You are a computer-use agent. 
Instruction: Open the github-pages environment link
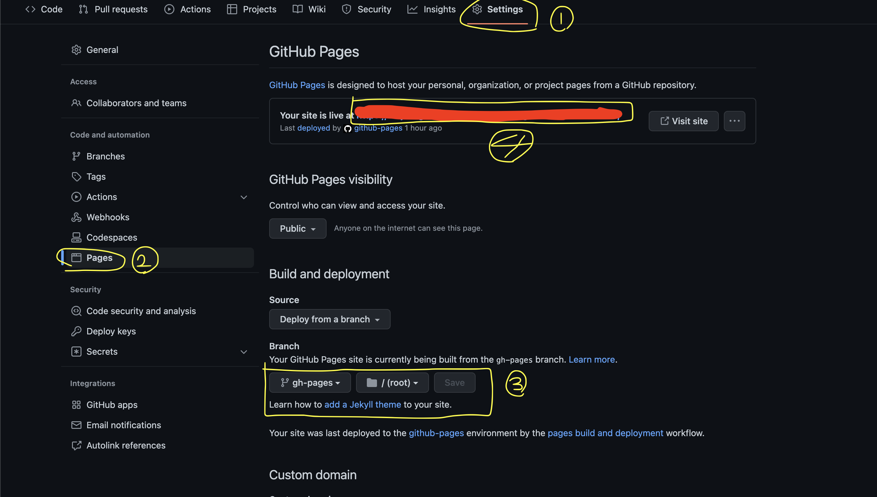coord(436,433)
